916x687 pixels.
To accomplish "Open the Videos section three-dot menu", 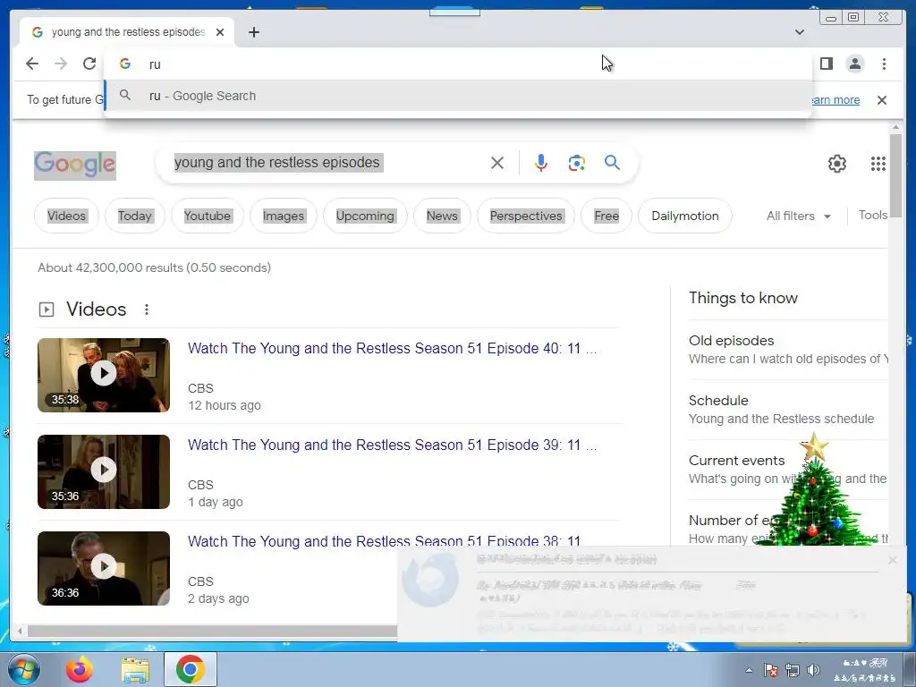I will (x=147, y=309).
